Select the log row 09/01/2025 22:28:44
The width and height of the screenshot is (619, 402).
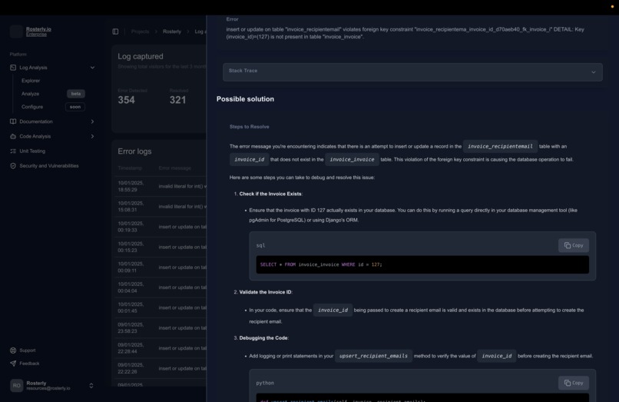point(161,348)
